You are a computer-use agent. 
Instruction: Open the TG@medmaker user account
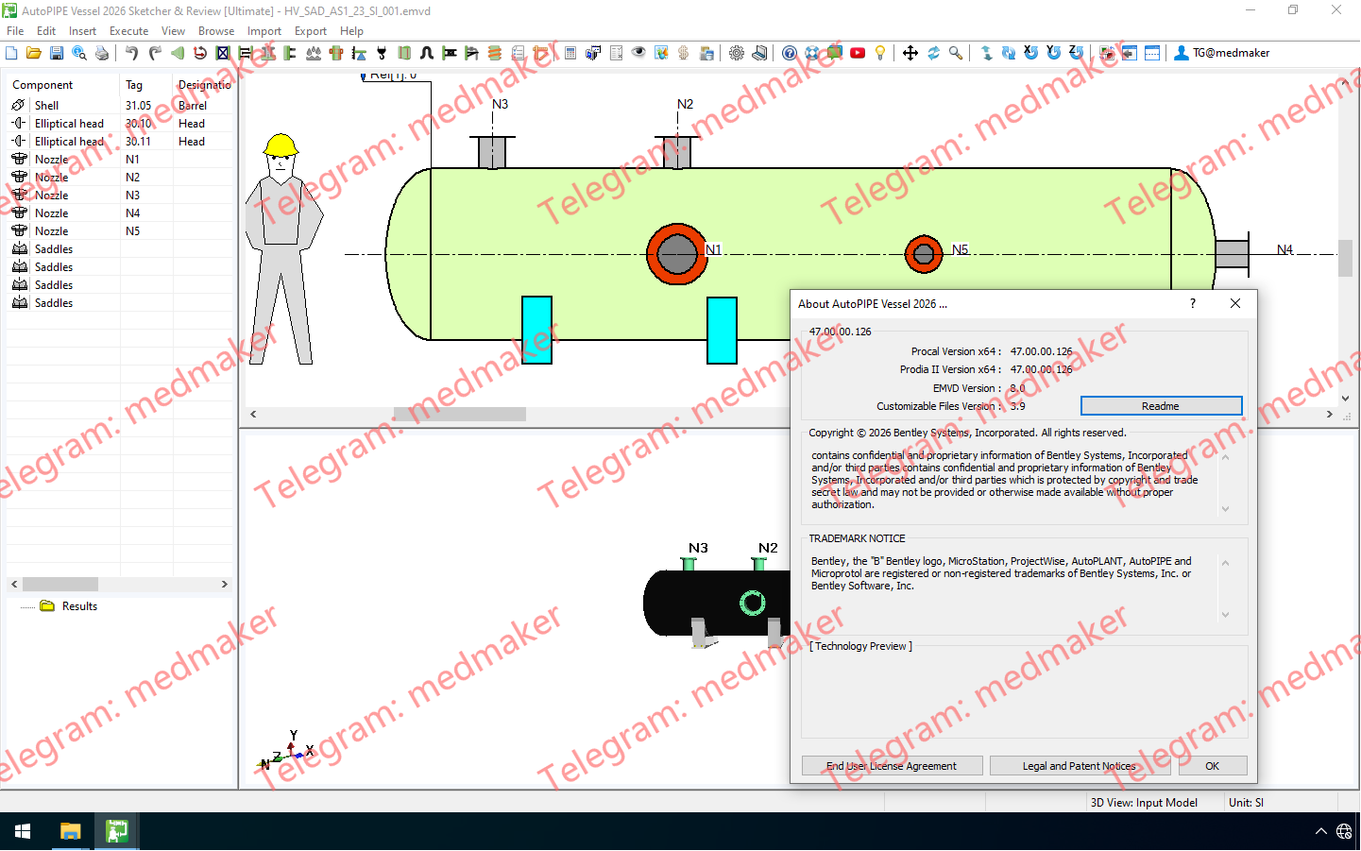(1221, 53)
